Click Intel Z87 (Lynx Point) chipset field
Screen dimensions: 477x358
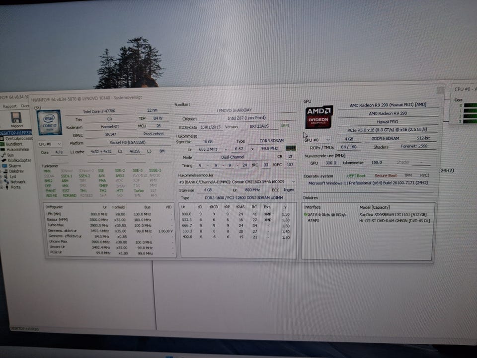click(246, 118)
